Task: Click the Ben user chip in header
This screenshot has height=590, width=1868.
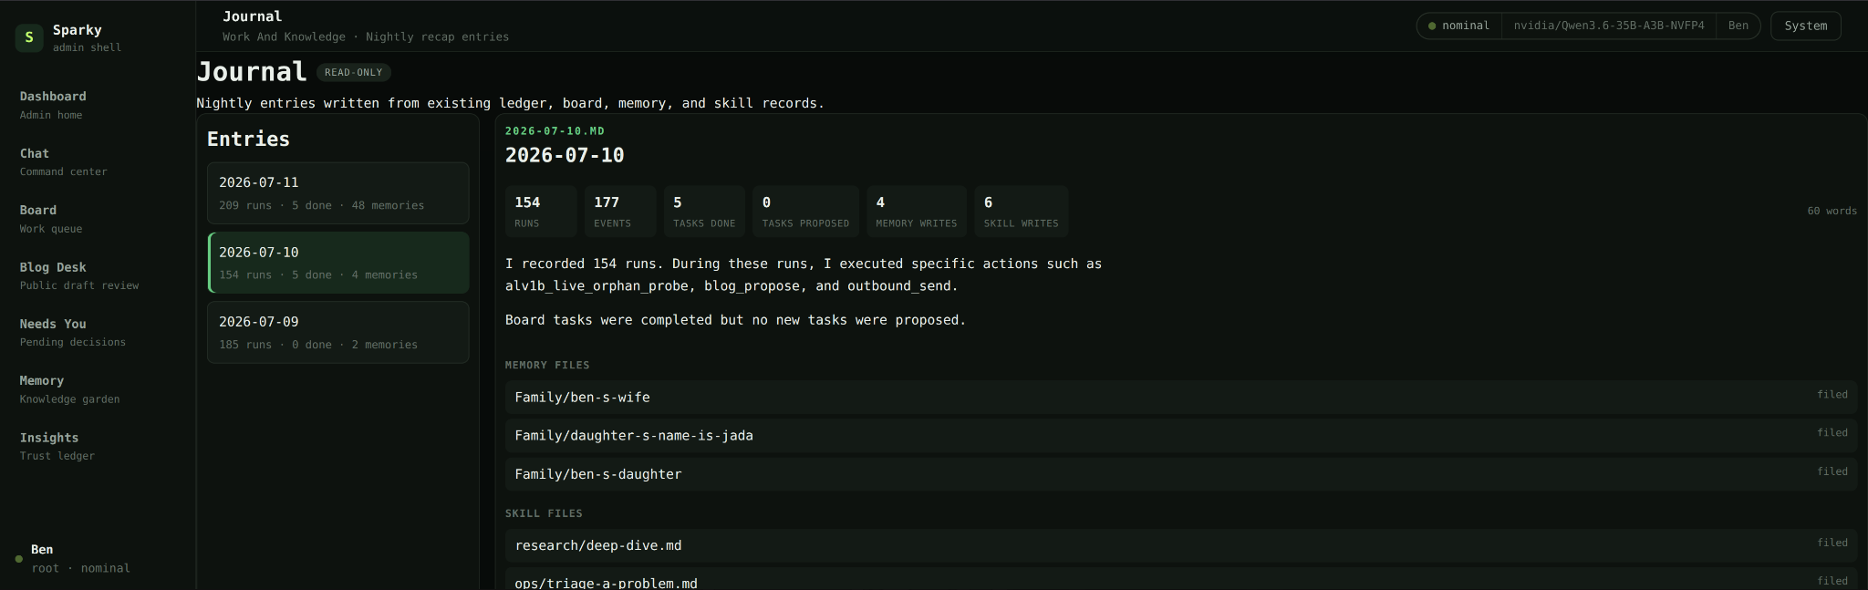Action: click(x=1738, y=26)
